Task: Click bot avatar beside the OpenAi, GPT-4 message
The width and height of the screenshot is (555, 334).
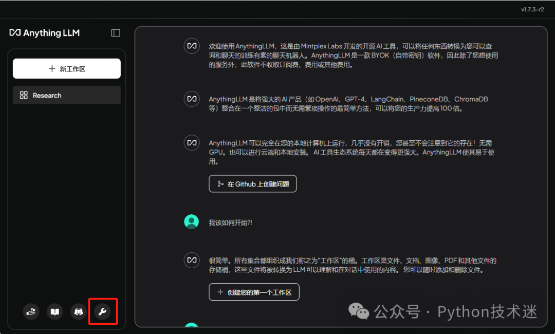Action: 192,99
